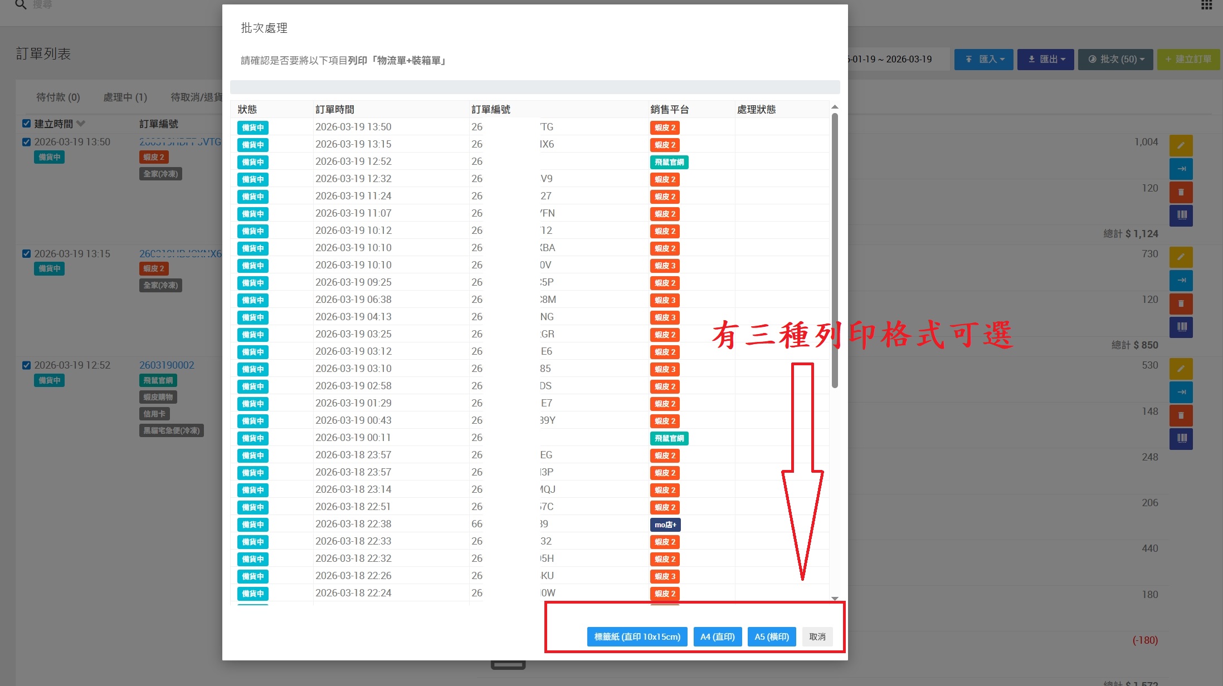The height and width of the screenshot is (686, 1223).
Task: Switch to the 處理中 (1) tab
Action: click(125, 97)
